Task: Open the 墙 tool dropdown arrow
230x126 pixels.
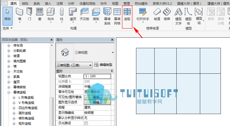Action: [x=20, y=22]
